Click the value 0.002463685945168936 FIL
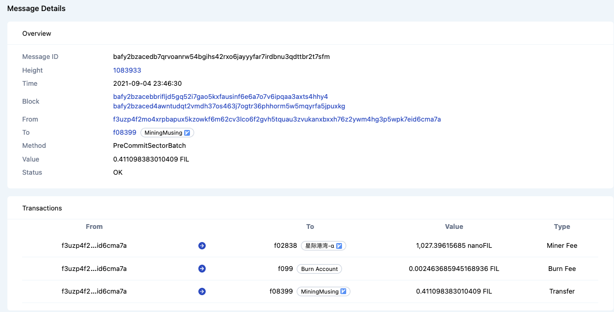The height and width of the screenshot is (312, 614). (x=454, y=268)
